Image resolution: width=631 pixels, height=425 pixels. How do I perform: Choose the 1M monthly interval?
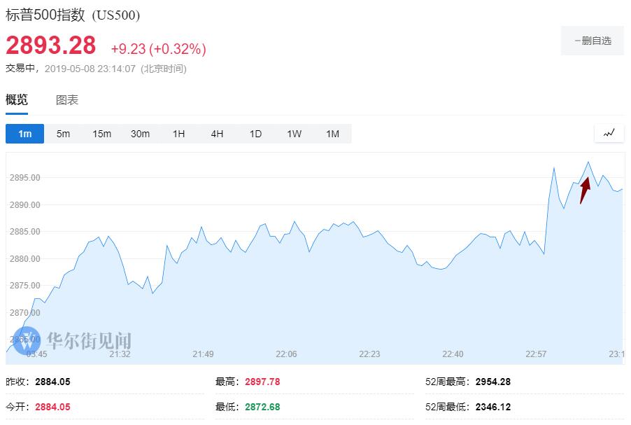pyautogui.click(x=332, y=134)
